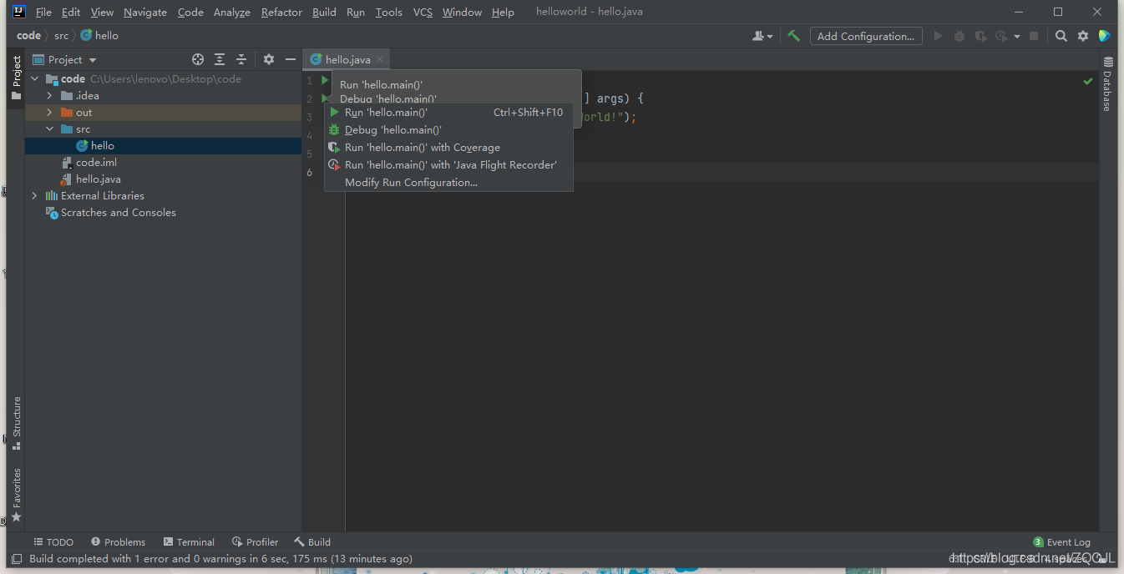Image resolution: width=1124 pixels, height=574 pixels.
Task: Expand External Libraries node
Action: [x=35, y=195]
